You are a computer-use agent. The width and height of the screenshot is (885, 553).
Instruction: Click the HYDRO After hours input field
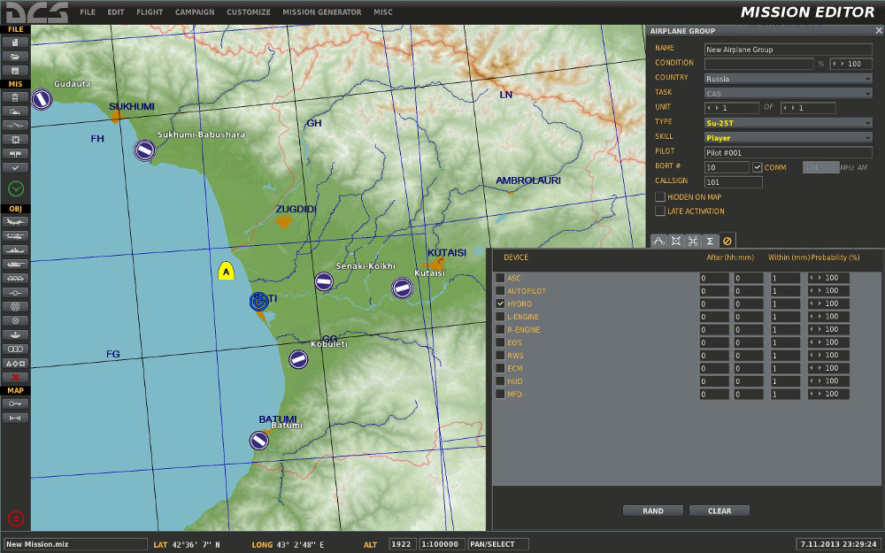(714, 303)
